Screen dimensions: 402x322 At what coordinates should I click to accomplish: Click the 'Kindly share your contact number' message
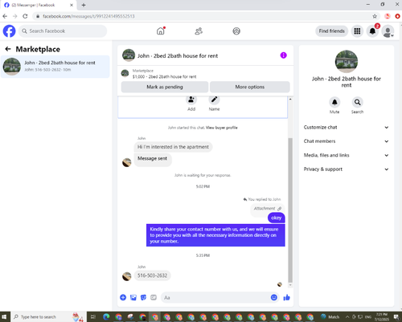click(215, 235)
